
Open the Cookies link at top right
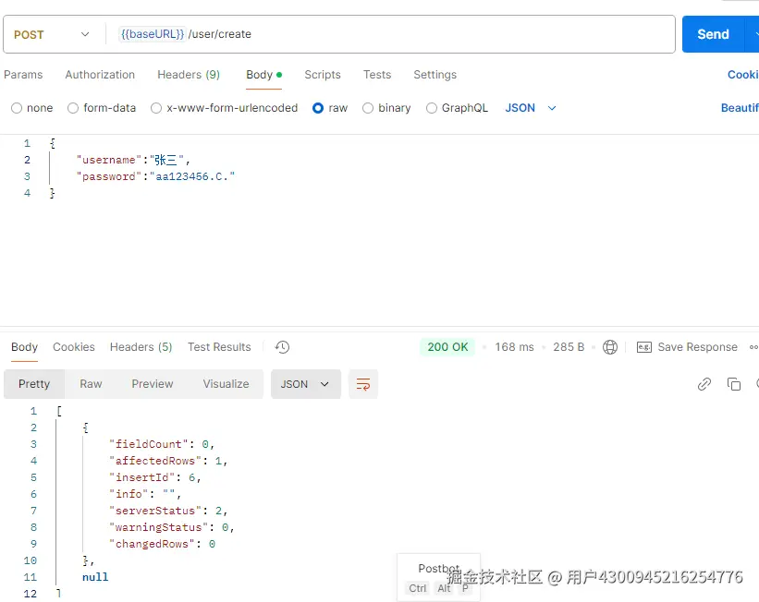(743, 75)
